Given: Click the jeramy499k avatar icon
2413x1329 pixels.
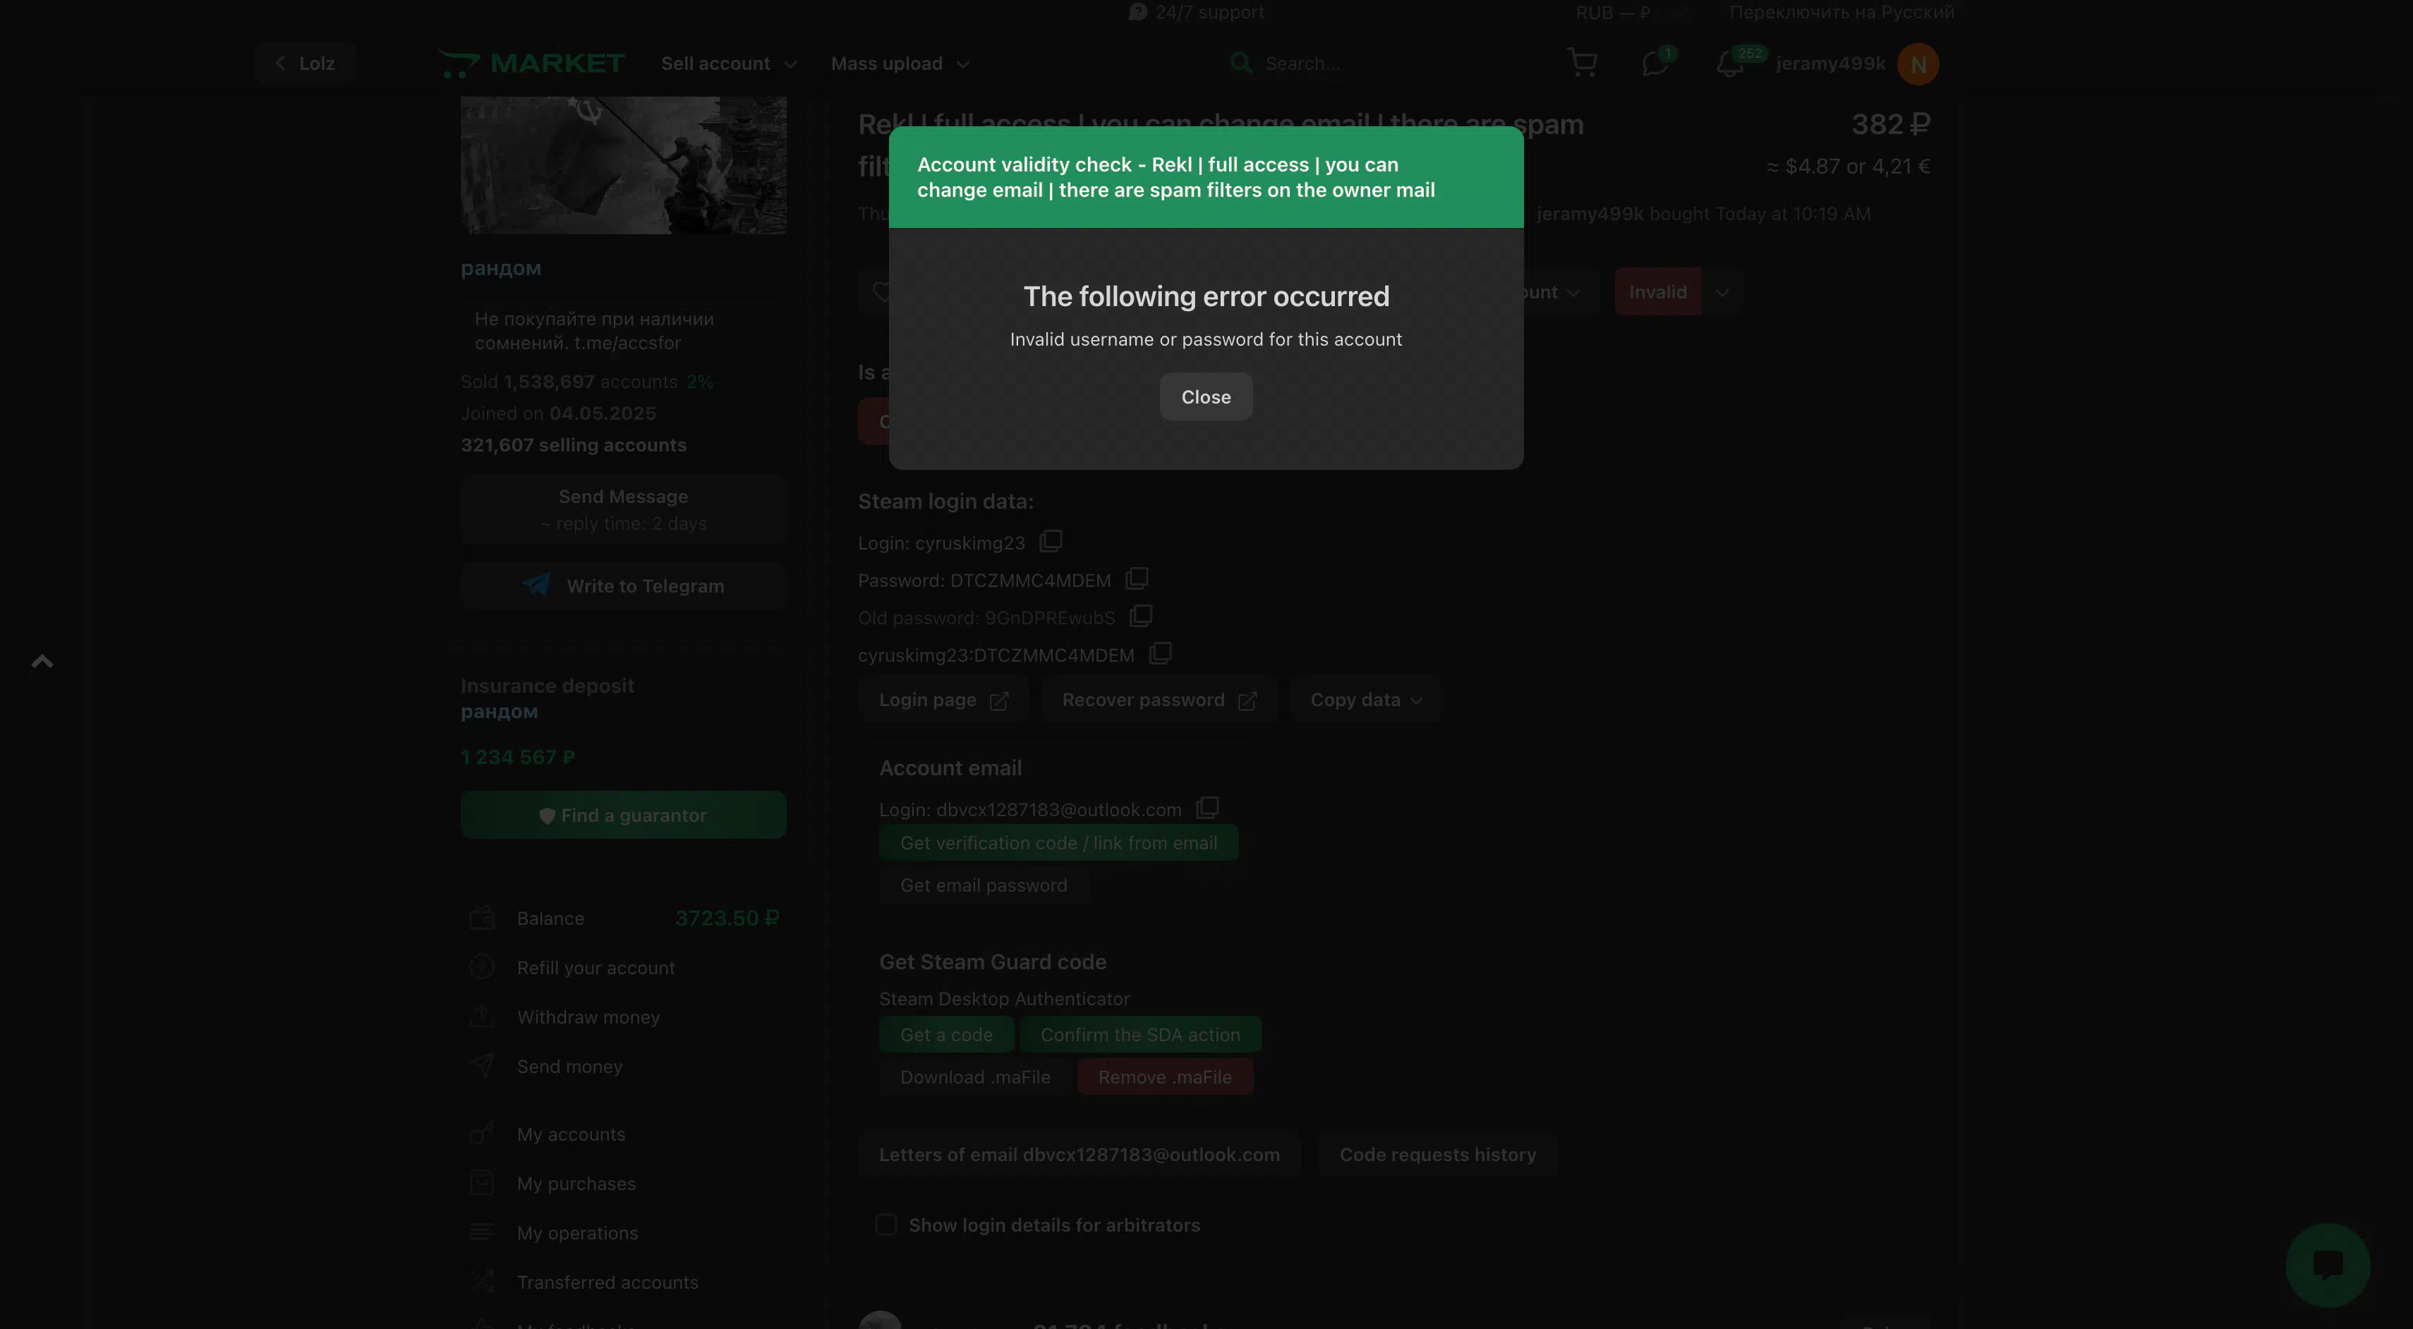Looking at the screenshot, I should click(1918, 63).
